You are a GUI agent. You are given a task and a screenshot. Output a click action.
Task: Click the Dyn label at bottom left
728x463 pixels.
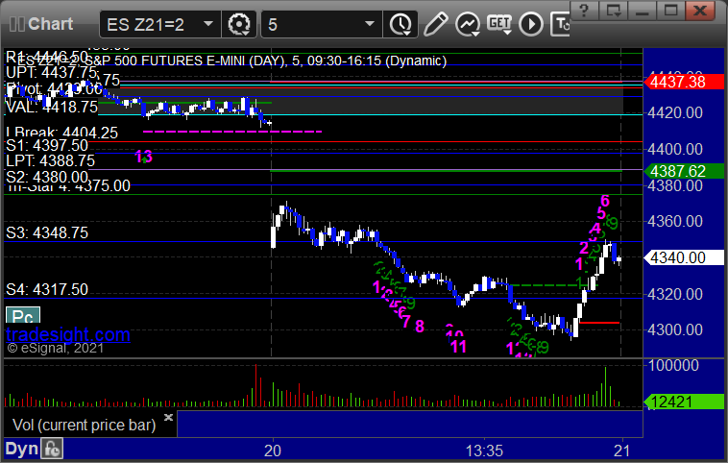point(21,449)
